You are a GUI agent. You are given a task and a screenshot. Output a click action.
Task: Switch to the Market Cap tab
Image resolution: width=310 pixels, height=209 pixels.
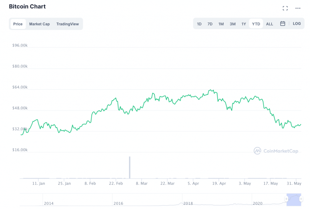(x=39, y=24)
